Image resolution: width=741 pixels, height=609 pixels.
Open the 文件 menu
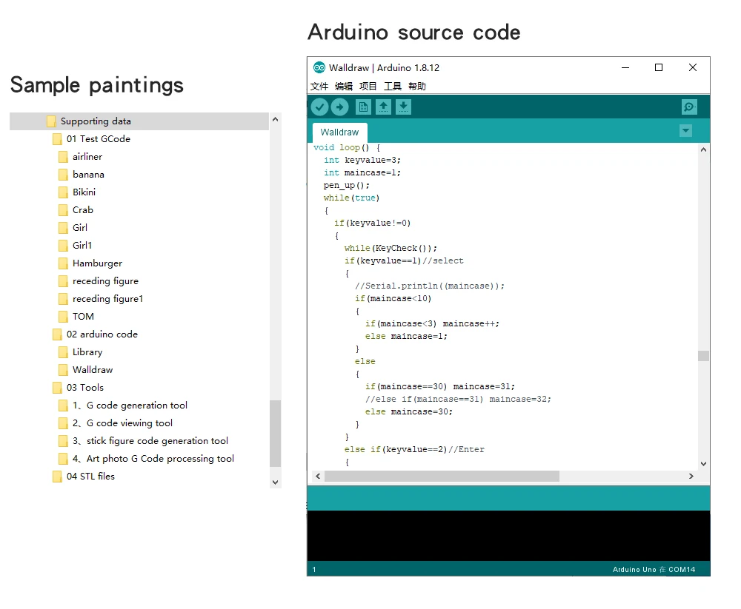(x=319, y=87)
